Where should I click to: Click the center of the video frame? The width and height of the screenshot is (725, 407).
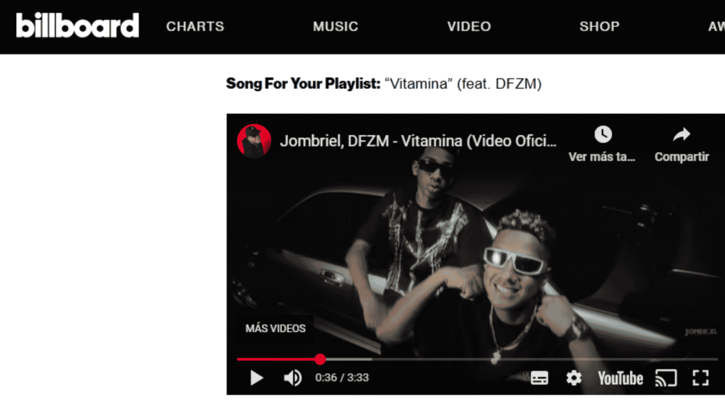476,254
